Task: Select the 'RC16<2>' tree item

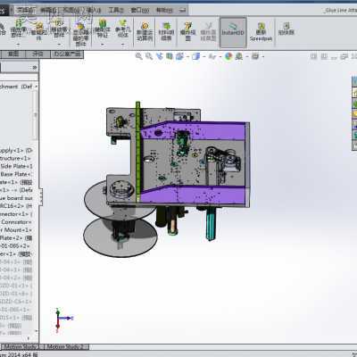Action: (x=16, y=206)
